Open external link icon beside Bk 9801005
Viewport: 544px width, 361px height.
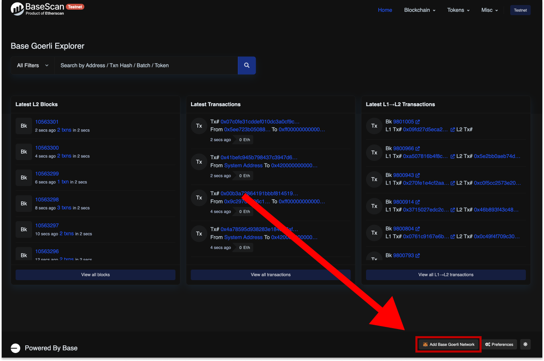click(x=417, y=122)
